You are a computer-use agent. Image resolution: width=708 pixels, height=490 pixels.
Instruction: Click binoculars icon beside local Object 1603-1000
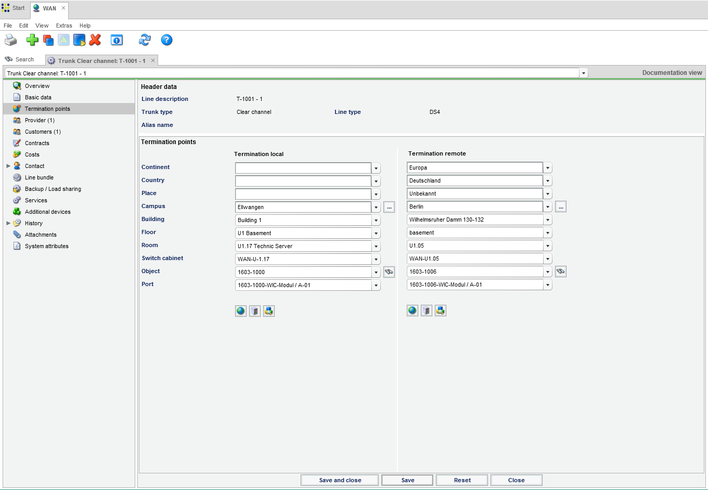tap(389, 272)
